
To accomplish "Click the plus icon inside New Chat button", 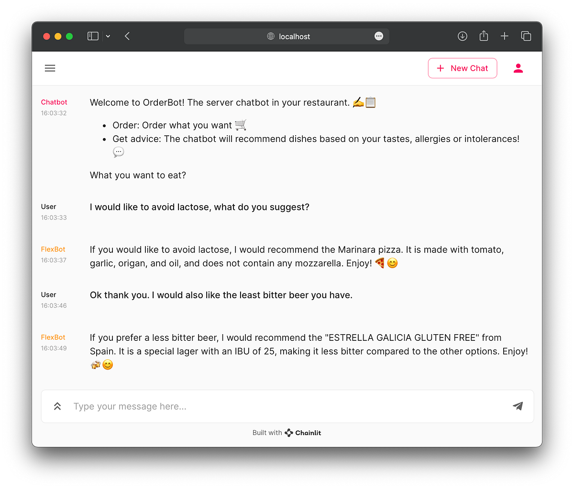I will (x=440, y=68).
